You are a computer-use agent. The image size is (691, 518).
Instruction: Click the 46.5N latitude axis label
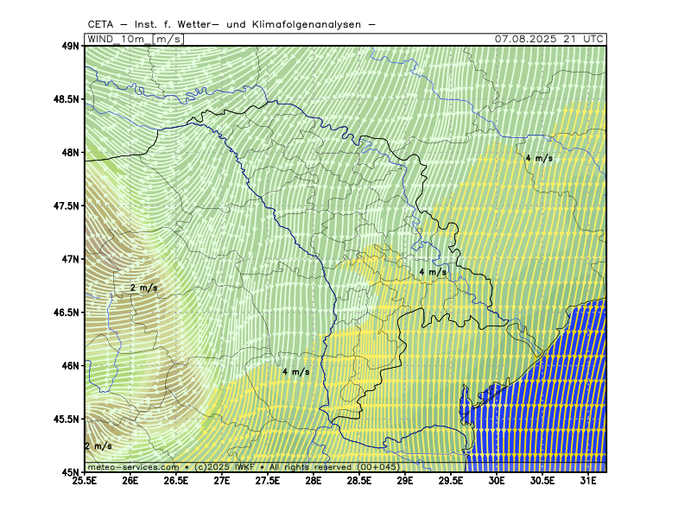click(67, 313)
